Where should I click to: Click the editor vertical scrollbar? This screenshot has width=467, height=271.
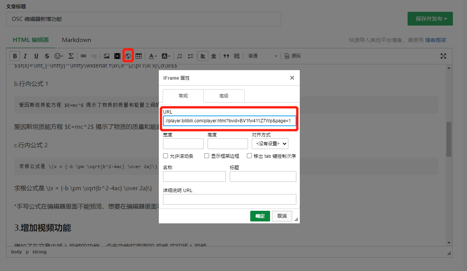[x=449, y=139]
